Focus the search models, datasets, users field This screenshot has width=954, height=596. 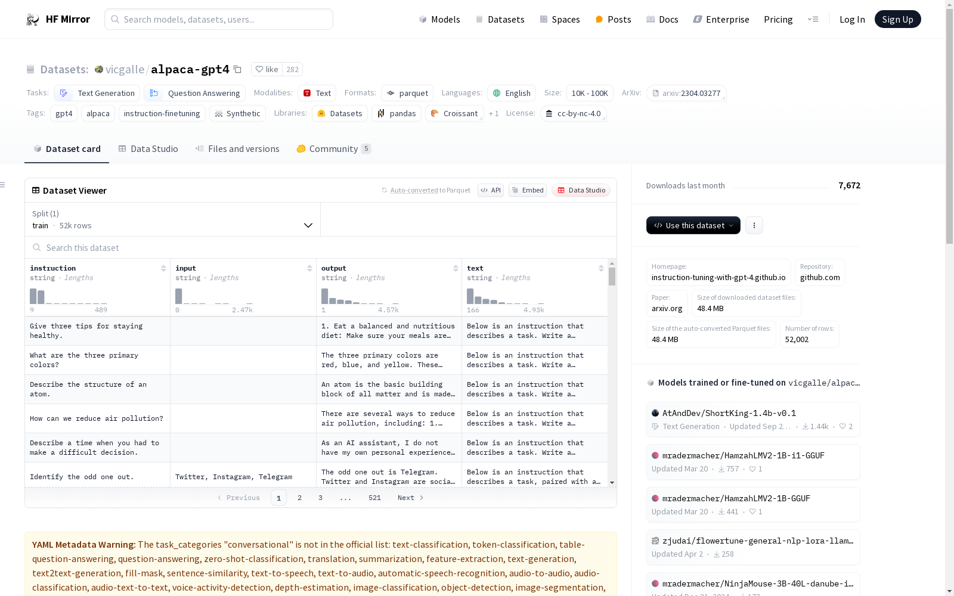pos(219,19)
